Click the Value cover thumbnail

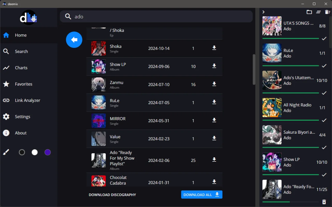click(99, 139)
